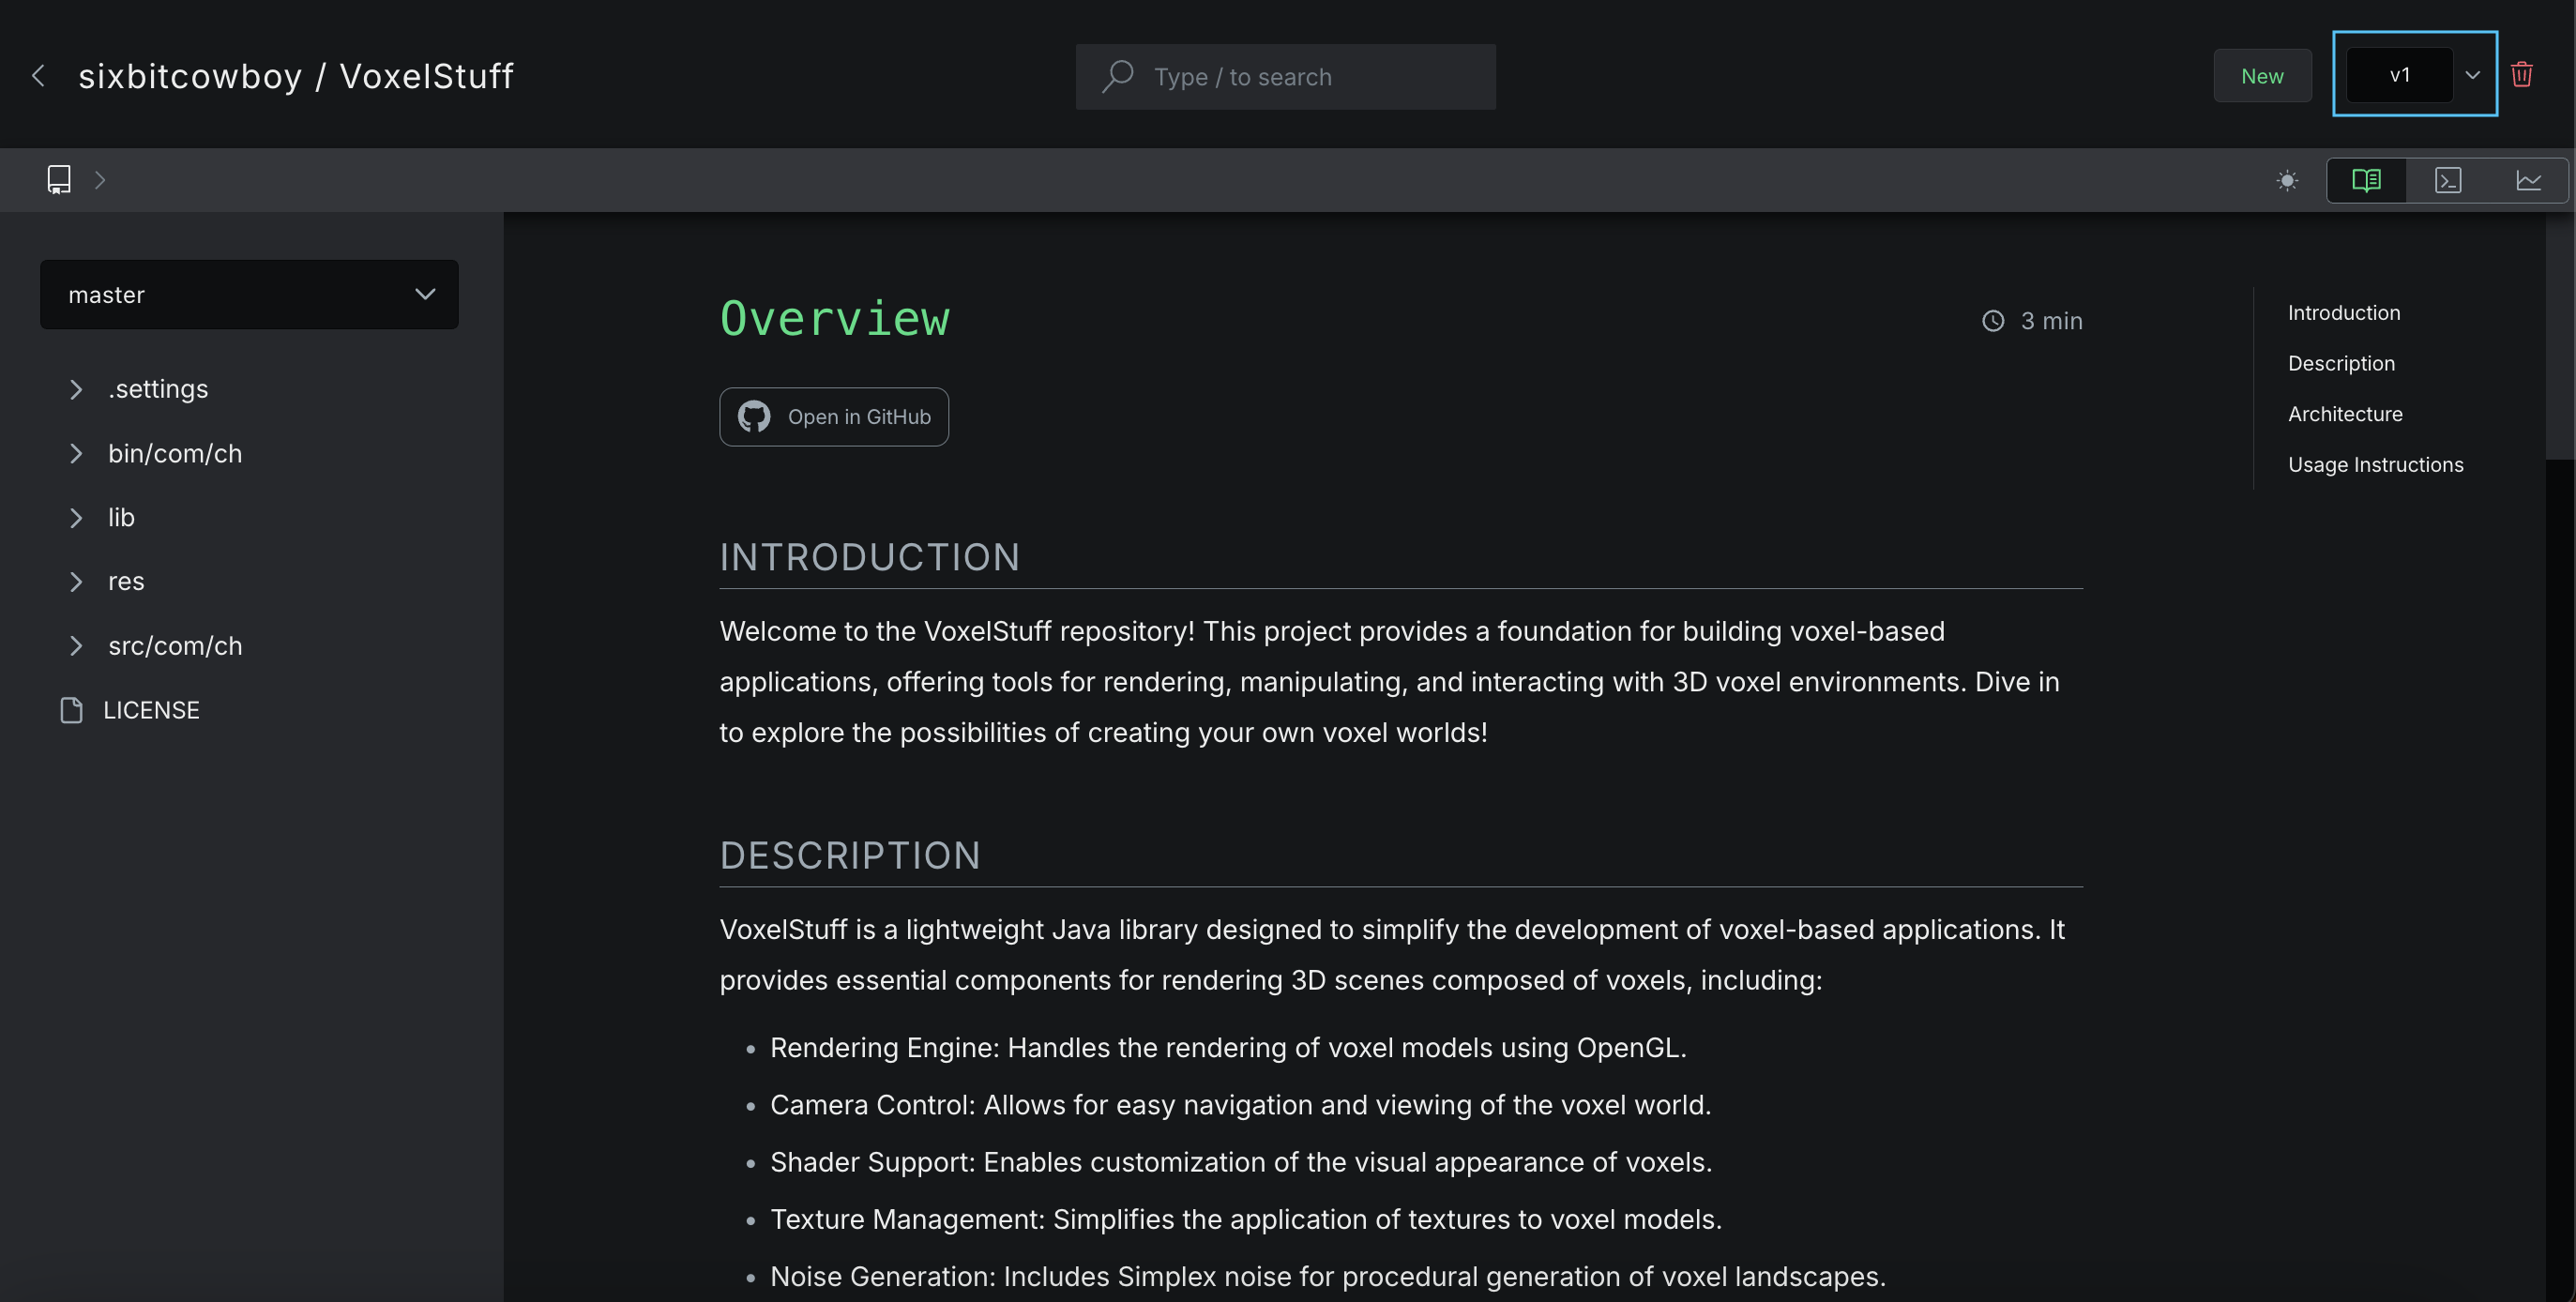Jump to Usage Instructions link

point(2375,465)
